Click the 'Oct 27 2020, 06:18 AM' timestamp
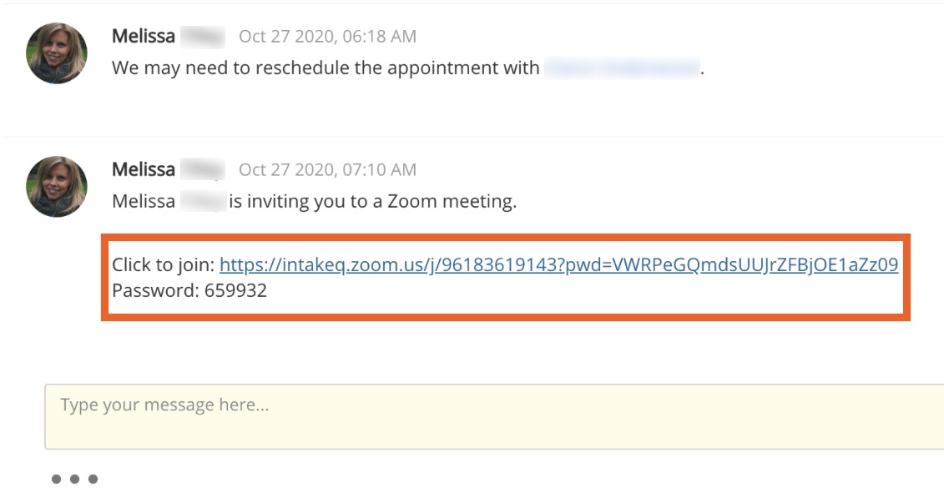This screenshot has height=498, width=944. [327, 37]
